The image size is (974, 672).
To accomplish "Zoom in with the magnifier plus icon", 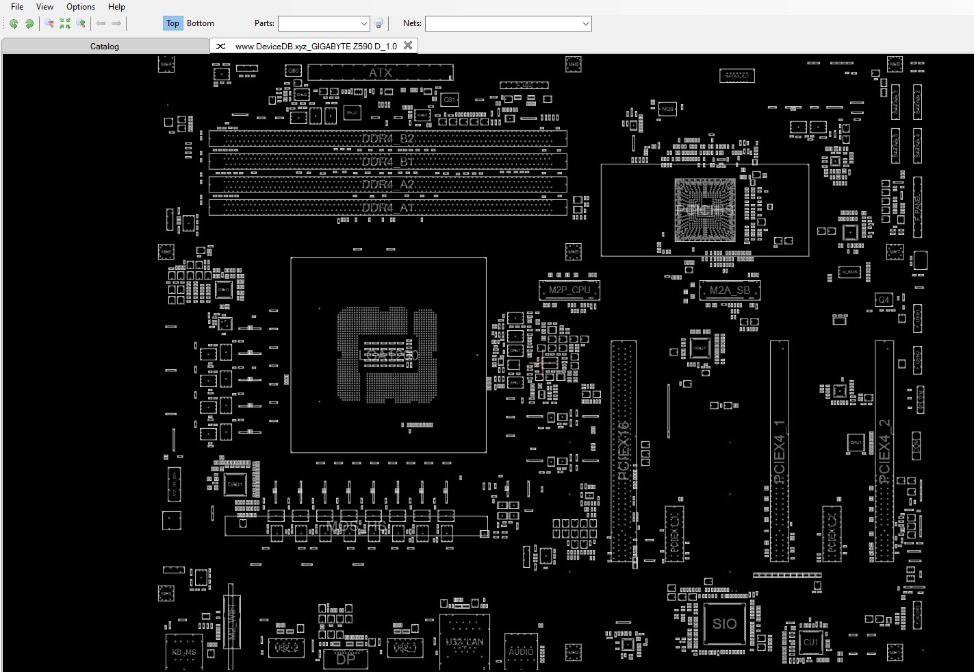I will (x=81, y=23).
